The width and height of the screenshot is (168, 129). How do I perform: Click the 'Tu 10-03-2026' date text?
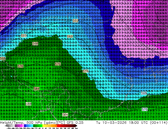click(x=111, y=122)
